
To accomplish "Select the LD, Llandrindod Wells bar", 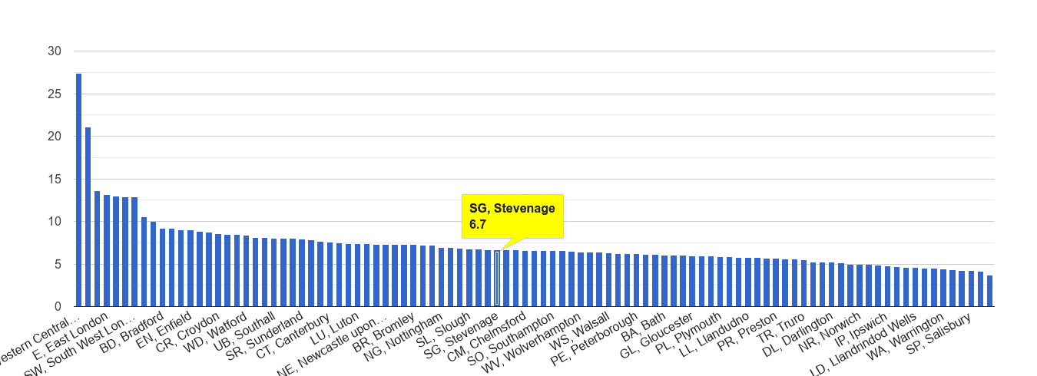I will (916, 288).
